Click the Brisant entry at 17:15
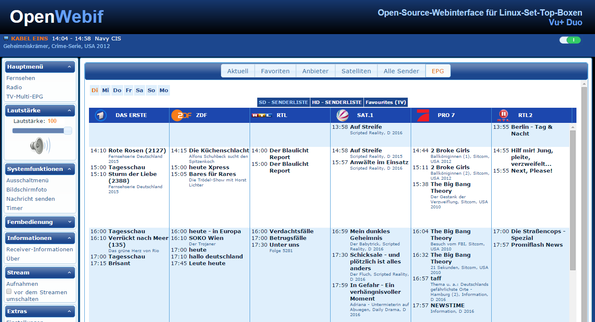Viewport: 595px width, 322px height. 119,263
